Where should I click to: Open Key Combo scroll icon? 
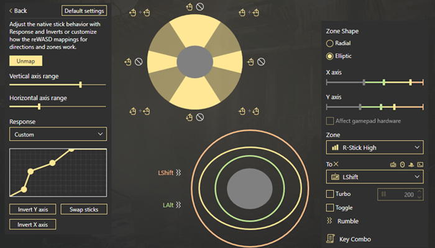(330, 238)
